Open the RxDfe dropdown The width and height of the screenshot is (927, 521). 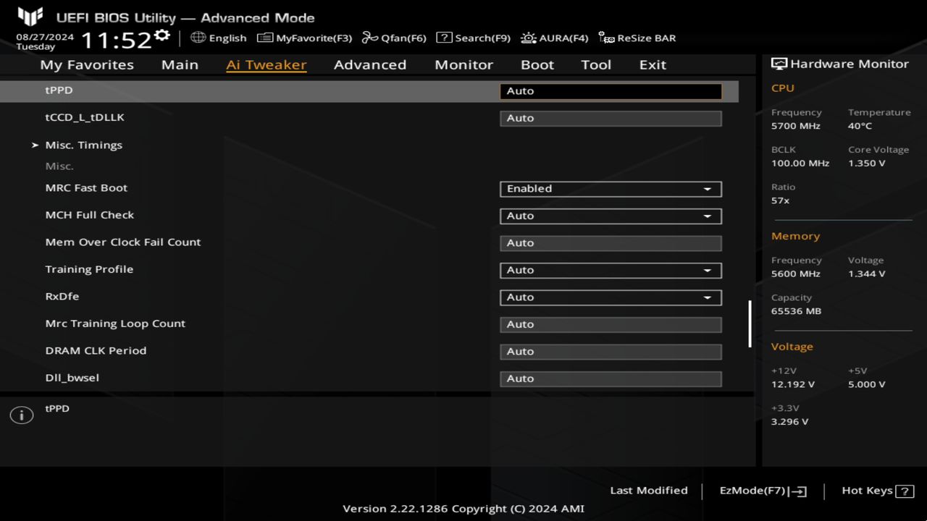[x=611, y=297]
